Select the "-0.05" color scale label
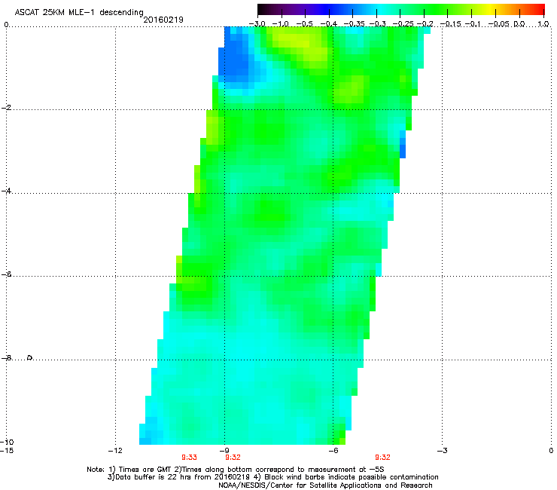 point(499,24)
